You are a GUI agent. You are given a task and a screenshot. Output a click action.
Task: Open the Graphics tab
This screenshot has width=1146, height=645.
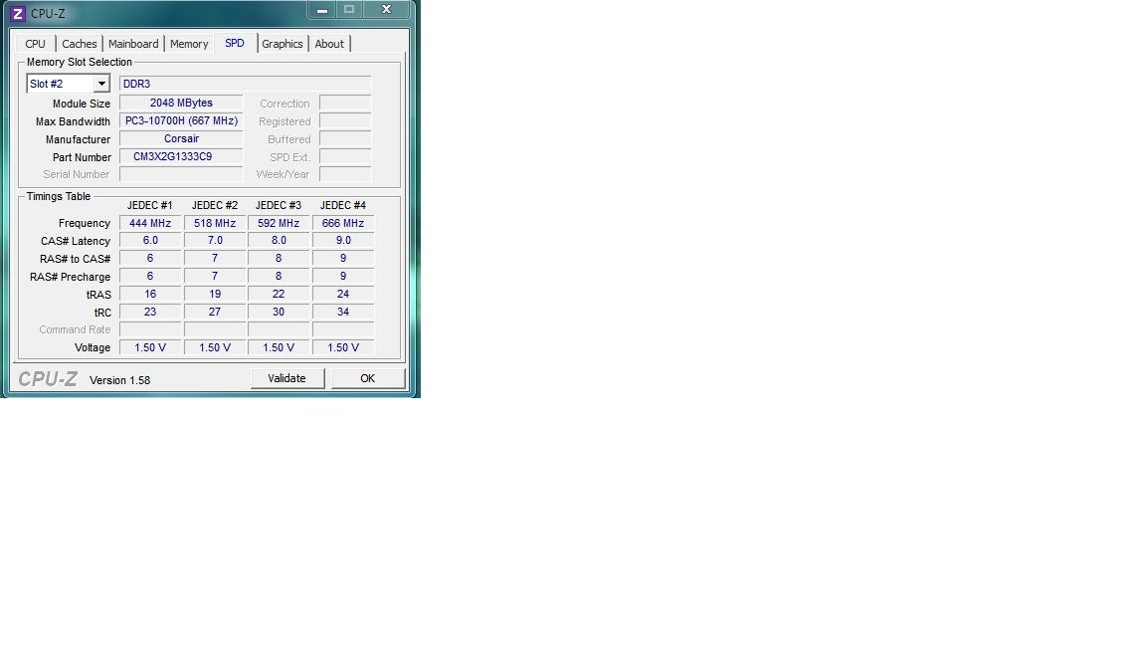(x=283, y=44)
